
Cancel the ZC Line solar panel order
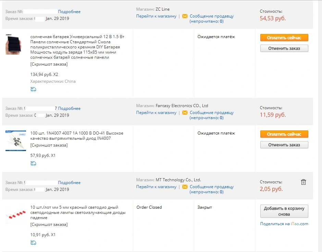(x=284, y=48)
